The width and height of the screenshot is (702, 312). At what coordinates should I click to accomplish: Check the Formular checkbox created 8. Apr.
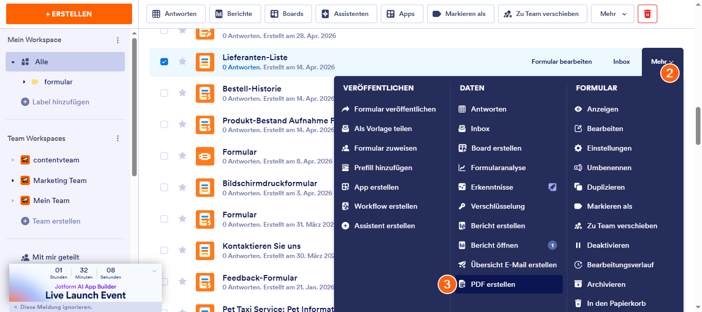coord(164,156)
